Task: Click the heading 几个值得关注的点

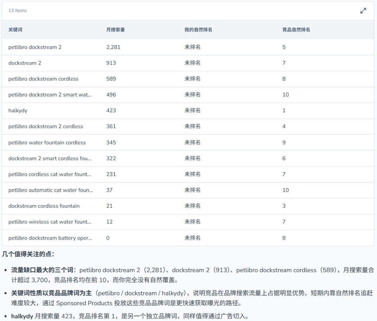Action: (x=28, y=254)
